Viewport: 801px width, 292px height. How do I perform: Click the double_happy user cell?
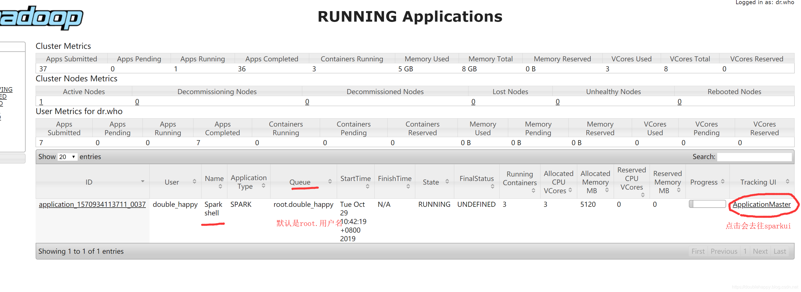click(x=175, y=205)
